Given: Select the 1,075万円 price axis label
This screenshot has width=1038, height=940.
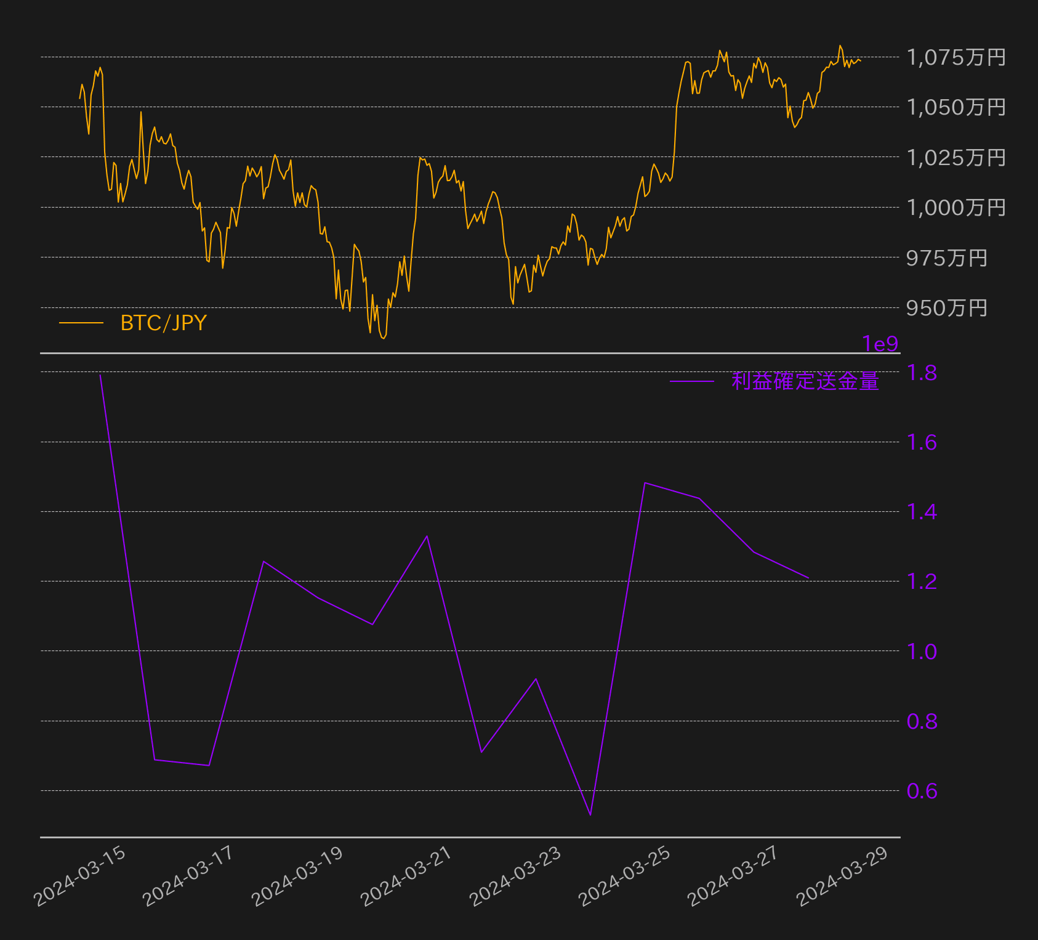Looking at the screenshot, I should (956, 57).
